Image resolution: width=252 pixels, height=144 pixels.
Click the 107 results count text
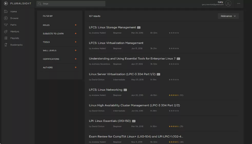tap(95, 16)
